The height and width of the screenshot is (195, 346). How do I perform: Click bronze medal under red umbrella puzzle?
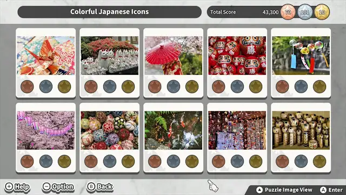coord(155,87)
